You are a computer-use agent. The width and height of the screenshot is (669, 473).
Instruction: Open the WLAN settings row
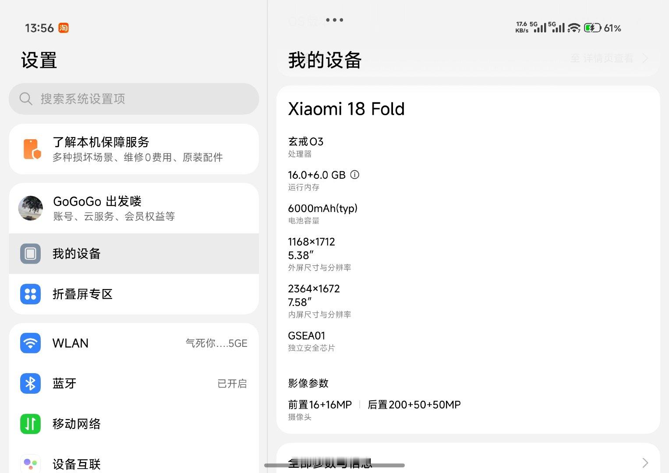tap(134, 343)
